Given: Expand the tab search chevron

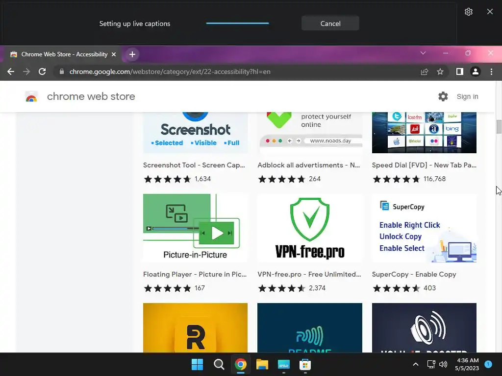Looking at the screenshot, I should click(423, 53).
